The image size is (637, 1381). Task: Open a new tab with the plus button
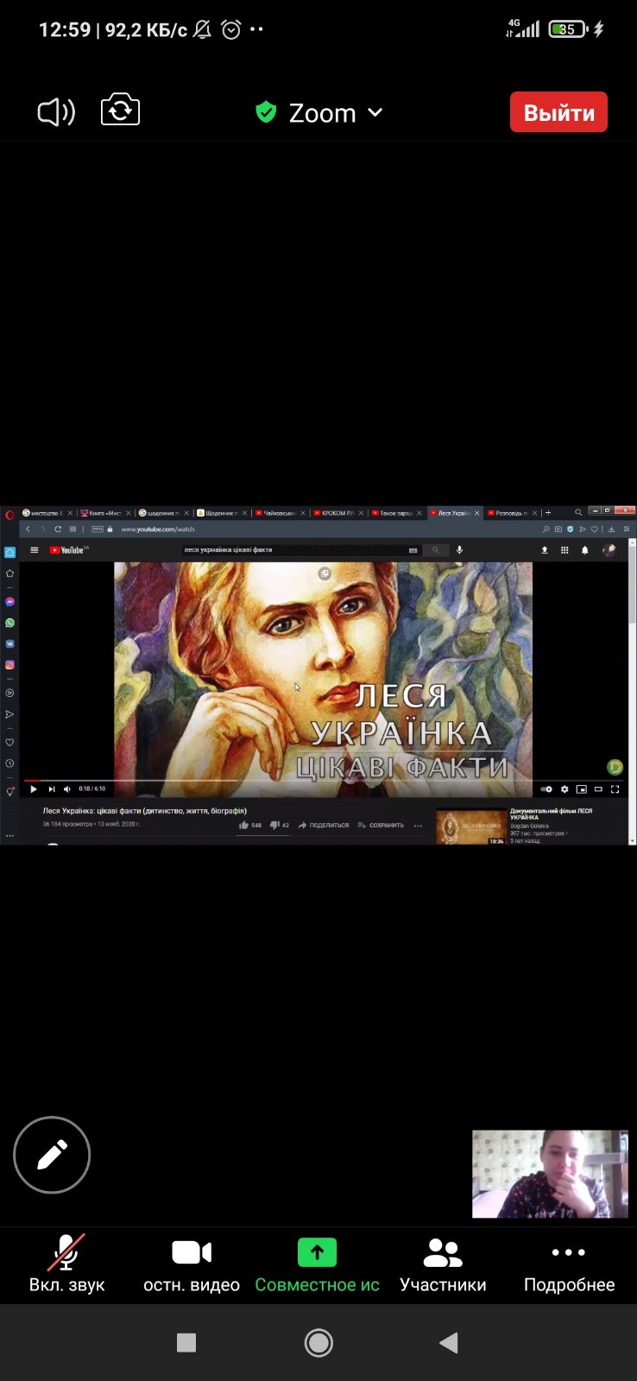coord(548,513)
